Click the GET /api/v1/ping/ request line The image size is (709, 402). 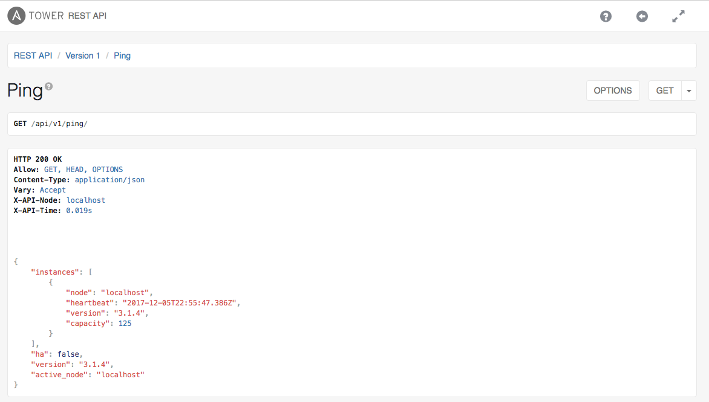51,124
